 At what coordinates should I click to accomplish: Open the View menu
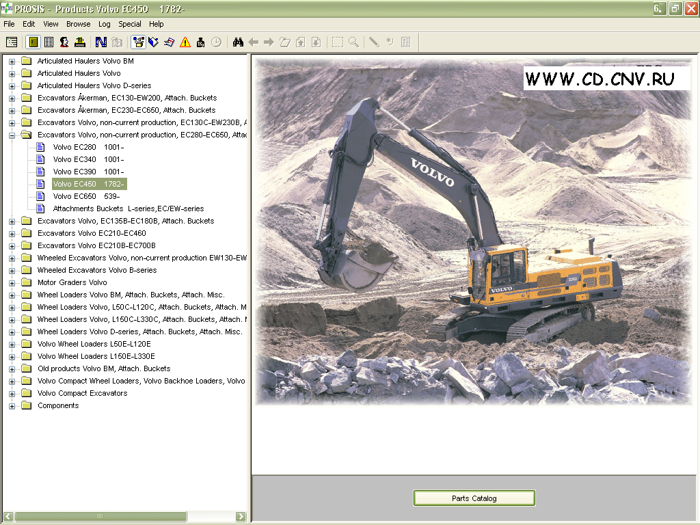(51, 24)
